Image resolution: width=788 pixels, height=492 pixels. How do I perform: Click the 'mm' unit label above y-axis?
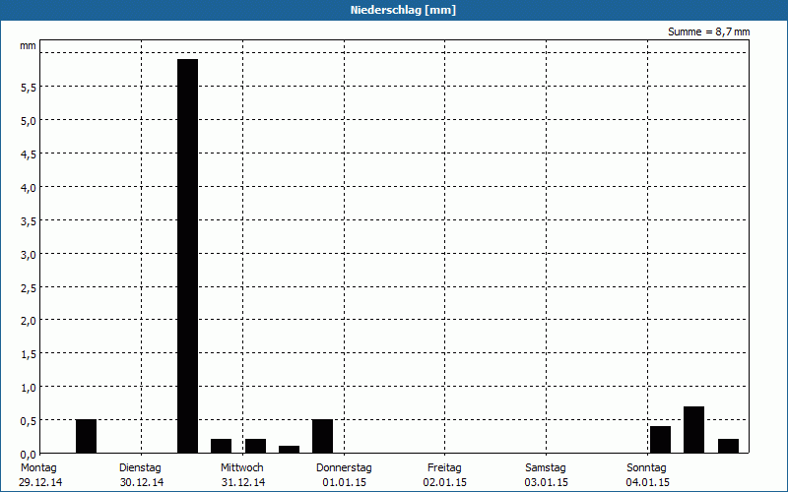click(28, 45)
